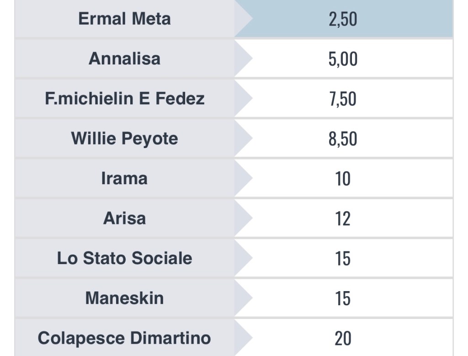Screen dimensions: 468x356
Task: Select the 2,50 odds for Ermal Meta
Action: [x=343, y=19]
